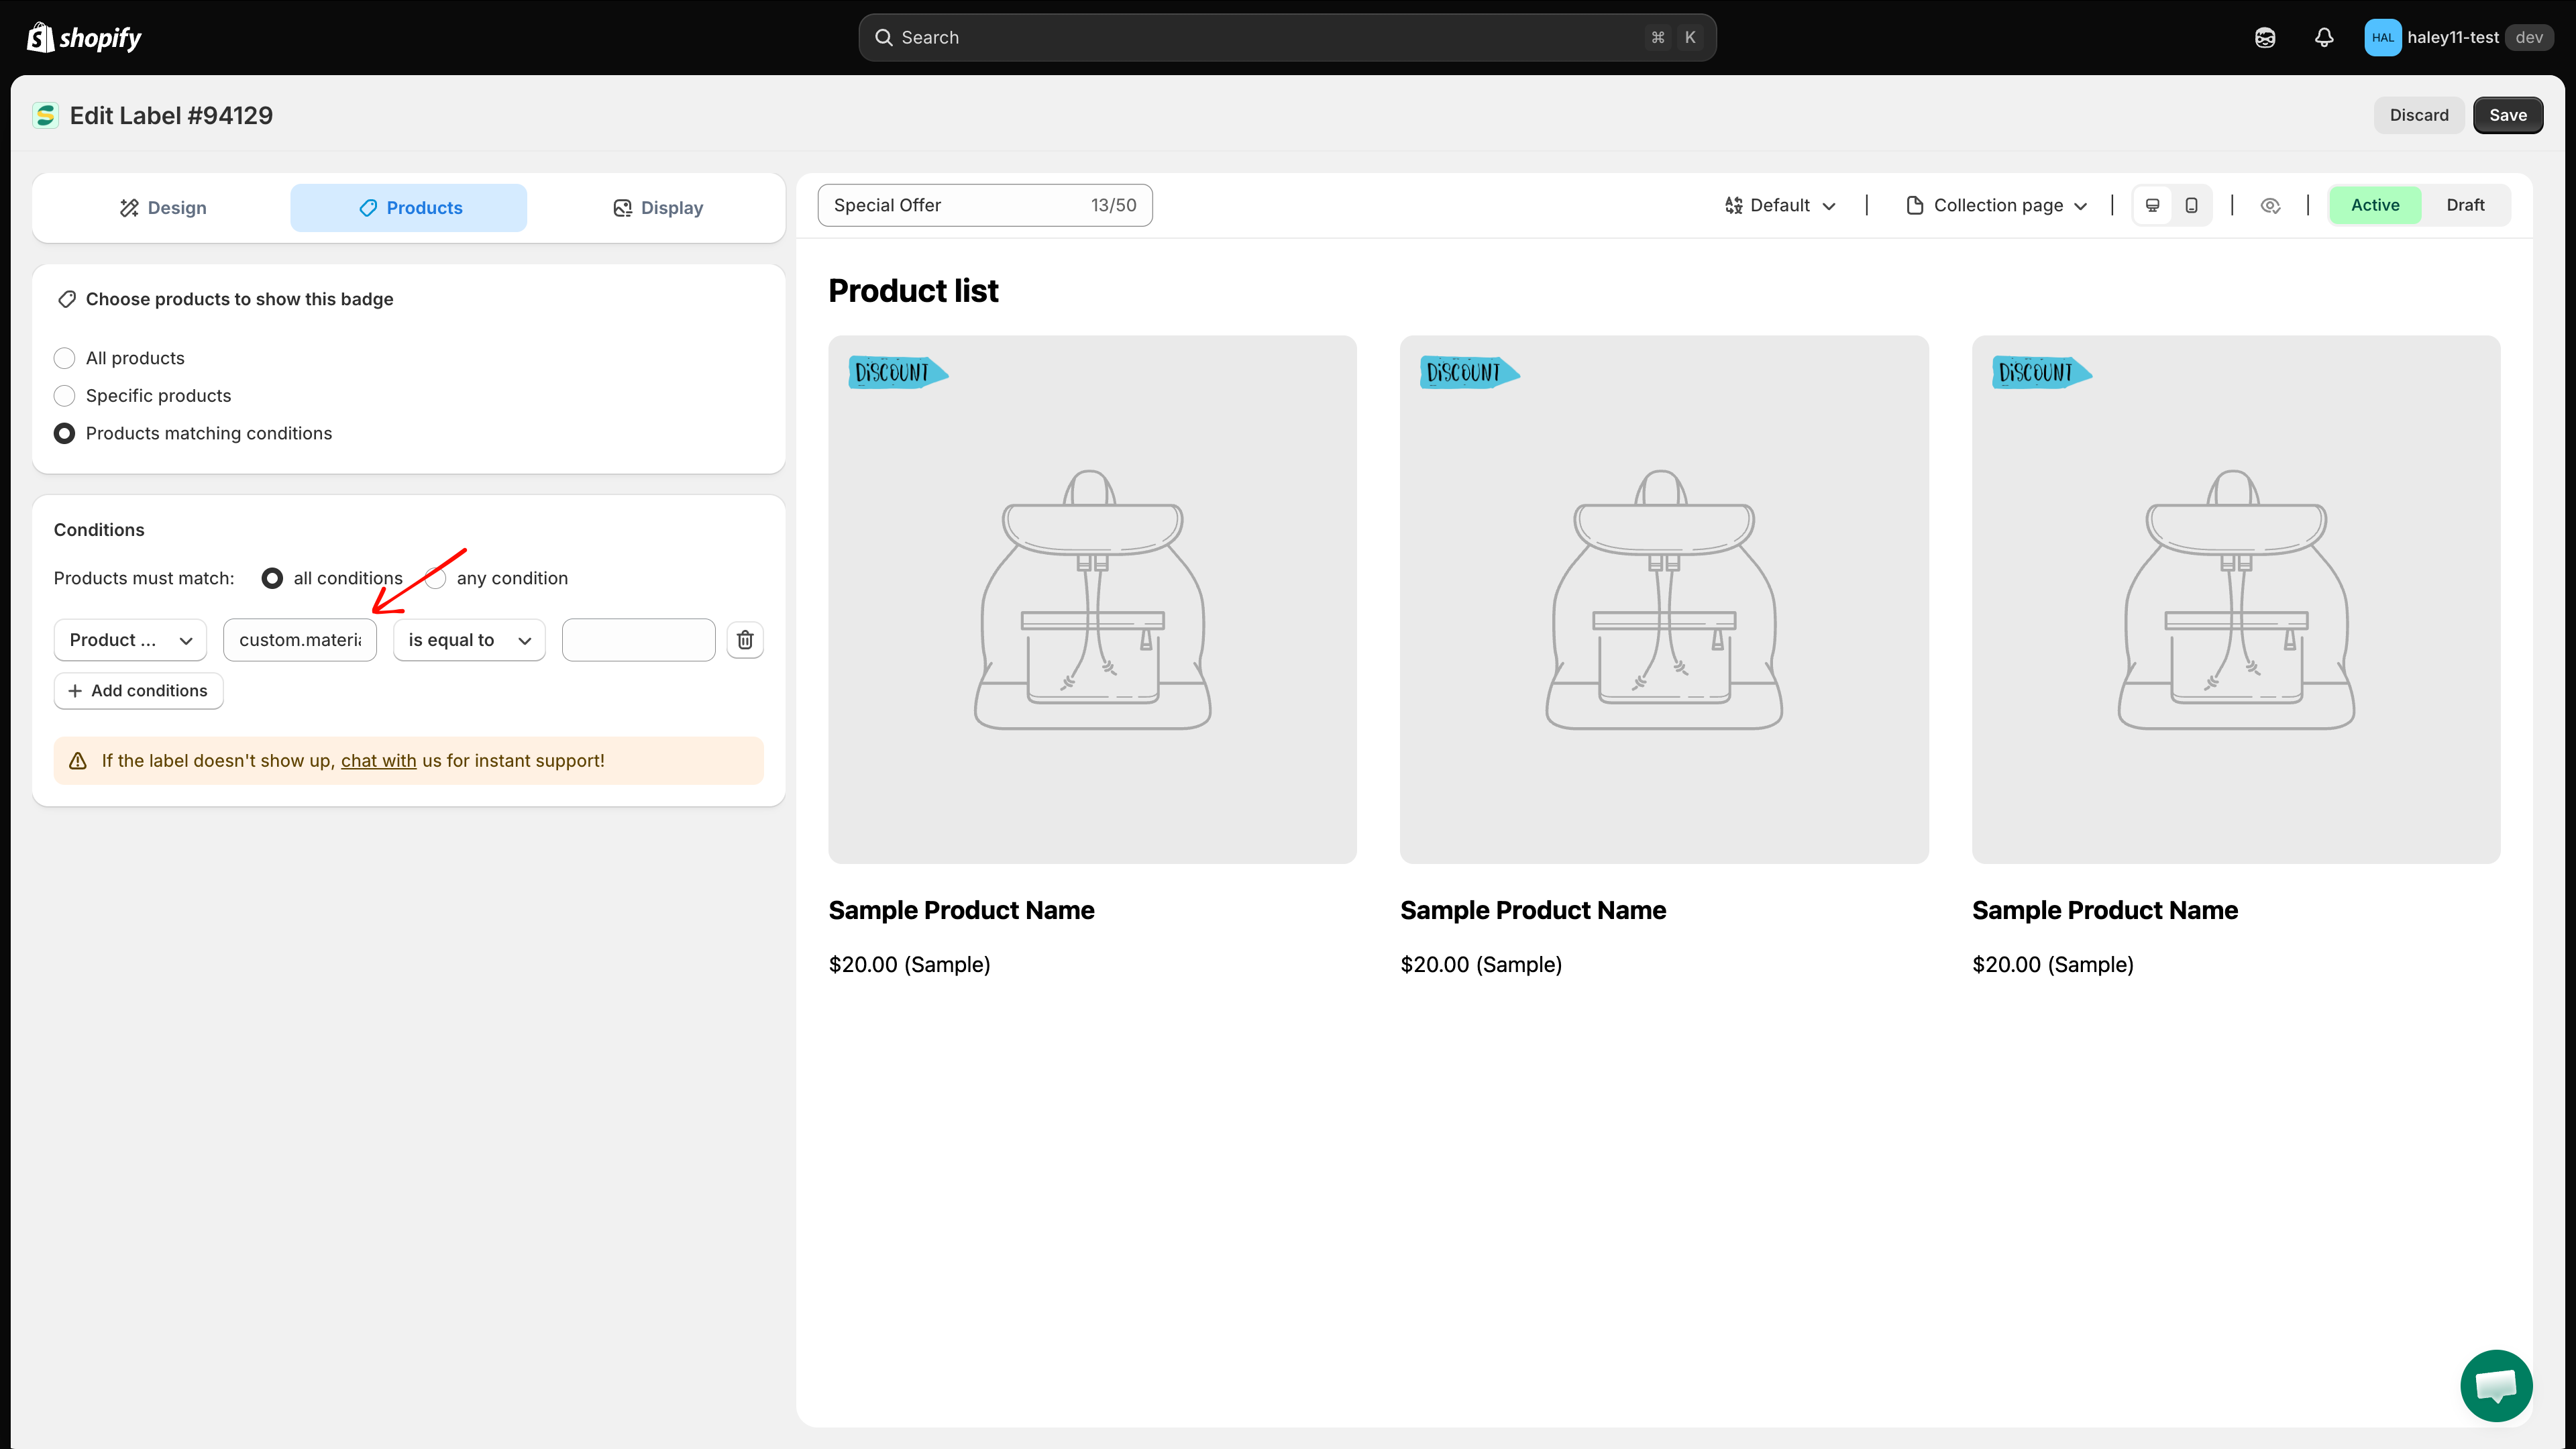Click the DISCOUNT badge on first product
The image size is (2576, 1449).
[897, 372]
